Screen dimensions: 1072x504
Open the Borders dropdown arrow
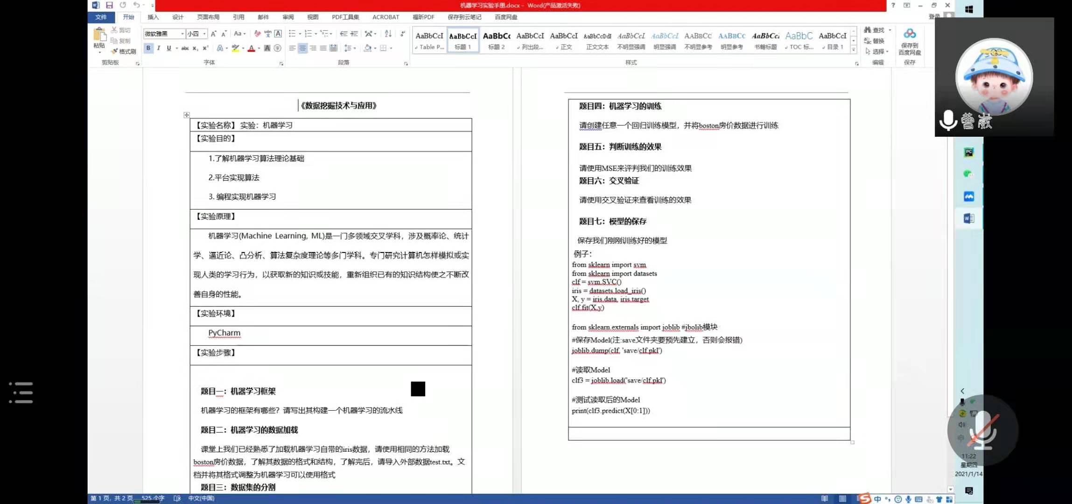[391, 48]
